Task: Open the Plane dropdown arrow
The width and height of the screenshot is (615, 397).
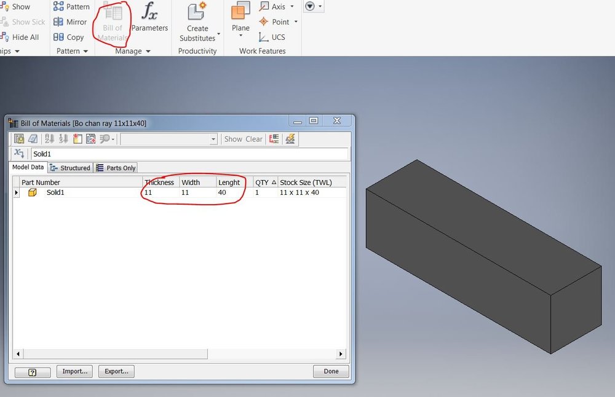Action: pos(241,36)
